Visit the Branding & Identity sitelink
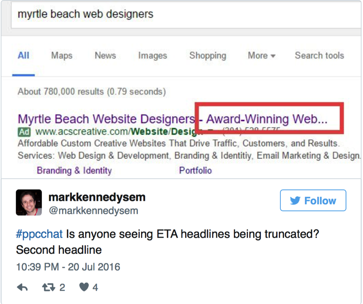 pyautogui.click(x=74, y=171)
